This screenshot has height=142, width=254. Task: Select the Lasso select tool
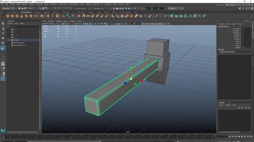click(3, 29)
